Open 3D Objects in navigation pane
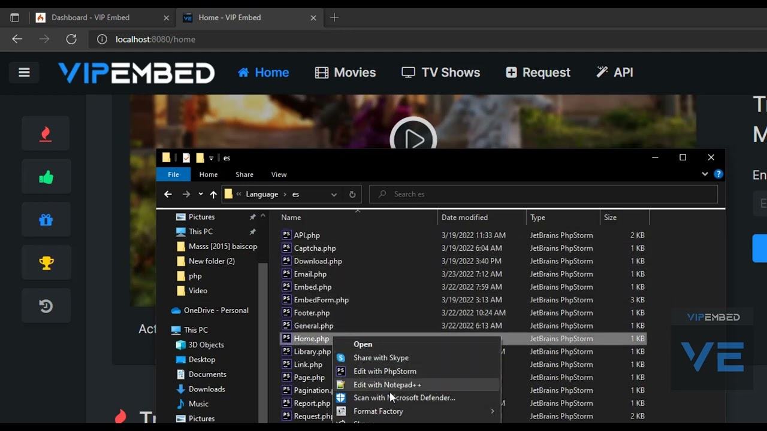Viewport: 767px width, 431px height. point(206,345)
